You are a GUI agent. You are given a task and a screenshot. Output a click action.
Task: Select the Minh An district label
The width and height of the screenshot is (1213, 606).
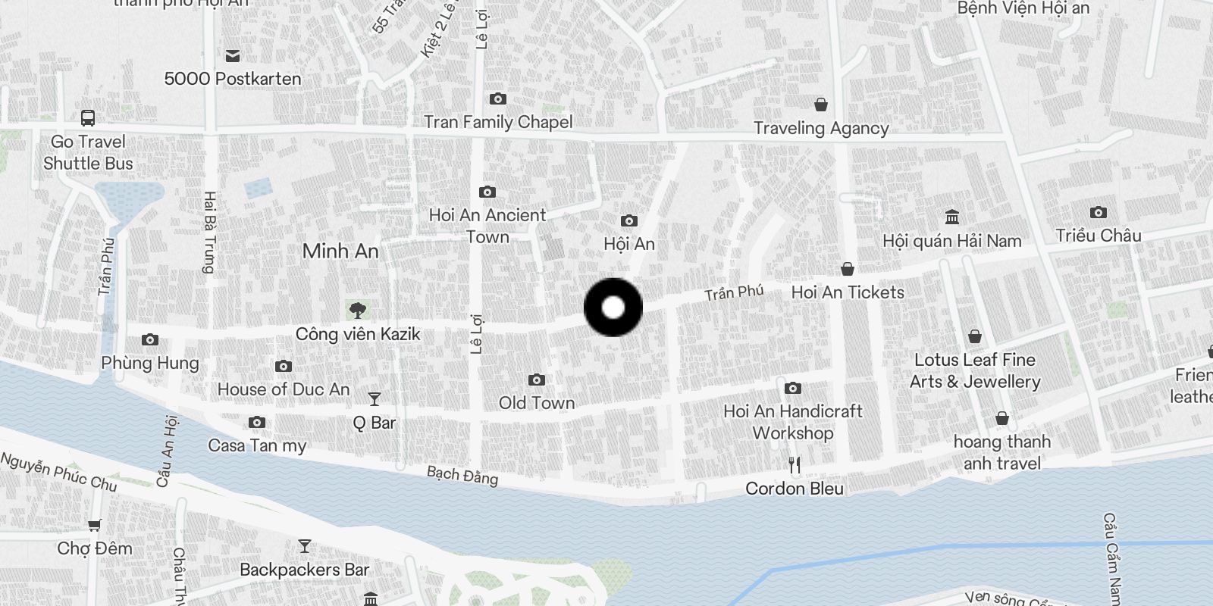click(340, 251)
